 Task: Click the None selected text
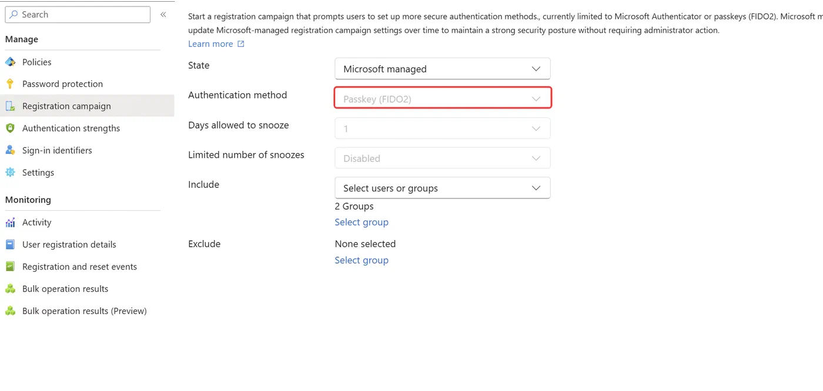[x=365, y=244]
